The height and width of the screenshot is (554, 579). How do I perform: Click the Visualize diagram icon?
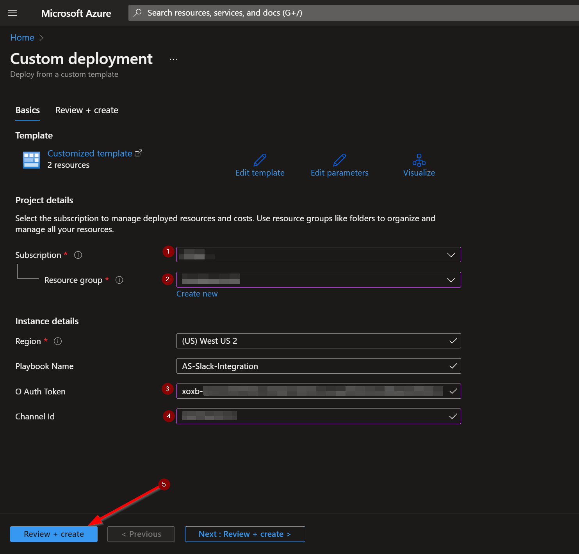click(419, 160)
